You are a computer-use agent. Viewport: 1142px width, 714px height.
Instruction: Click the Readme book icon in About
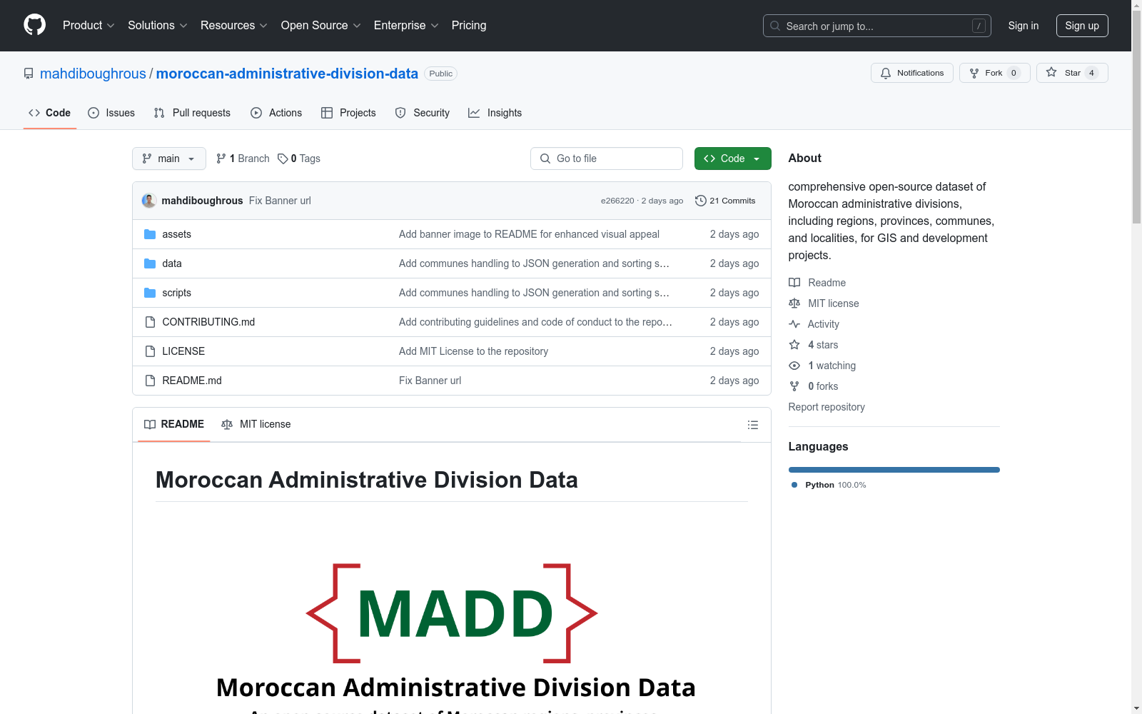794,283
